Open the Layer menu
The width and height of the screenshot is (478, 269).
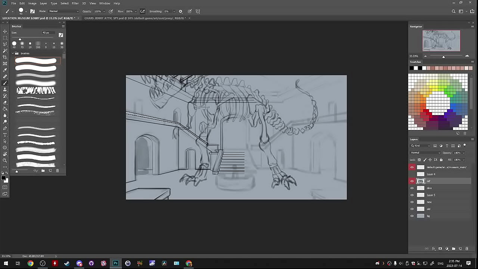(43, 3)
